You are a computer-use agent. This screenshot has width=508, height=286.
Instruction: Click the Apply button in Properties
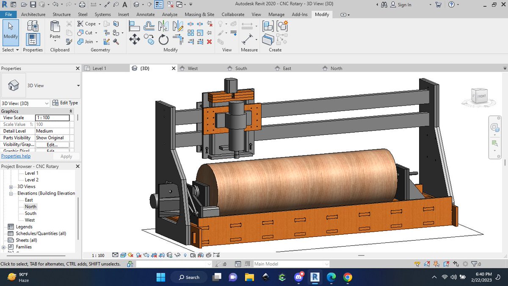pos(66,156)
